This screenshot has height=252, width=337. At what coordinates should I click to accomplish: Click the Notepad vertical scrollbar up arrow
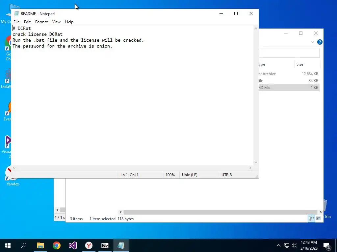[x=256, y=28]
